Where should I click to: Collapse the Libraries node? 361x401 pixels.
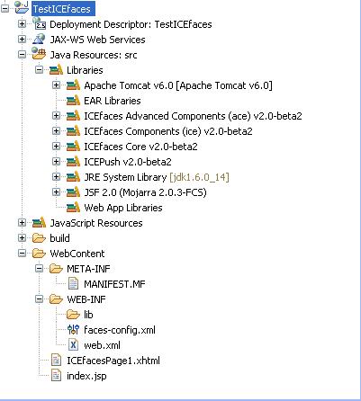(x=39, y=70)
